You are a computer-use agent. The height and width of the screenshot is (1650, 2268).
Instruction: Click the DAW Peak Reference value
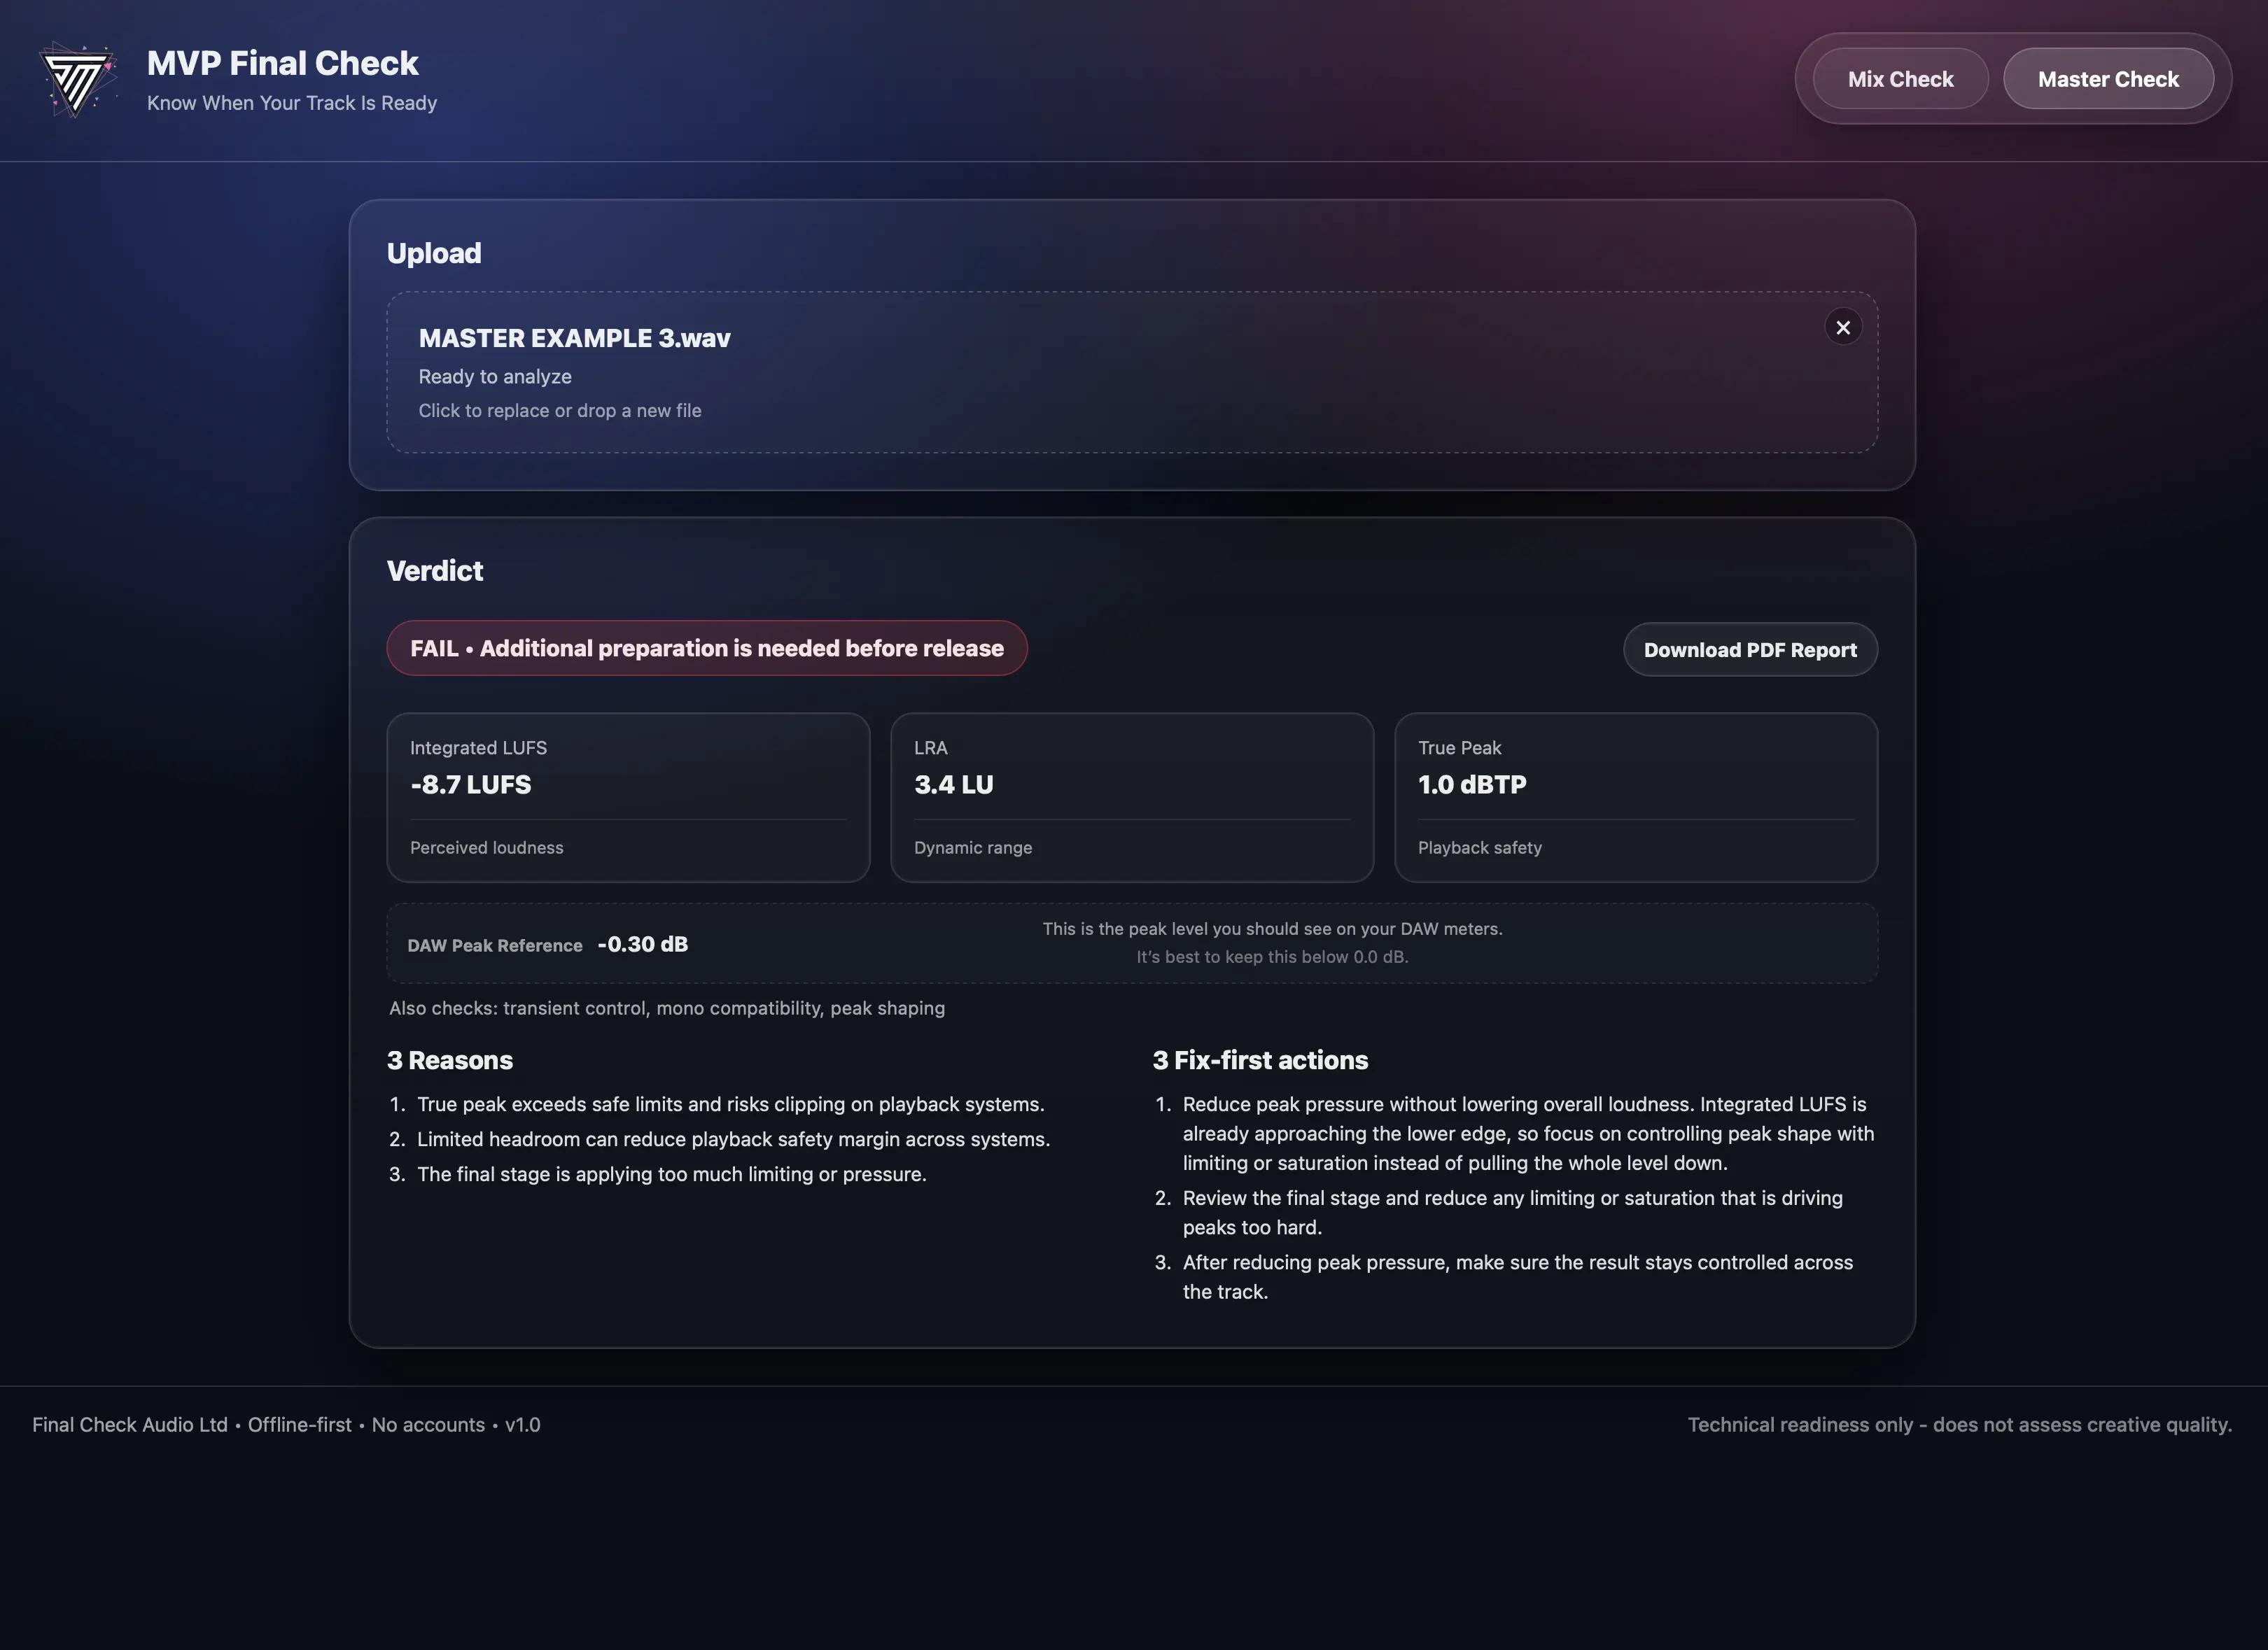[x=642, y=945]
